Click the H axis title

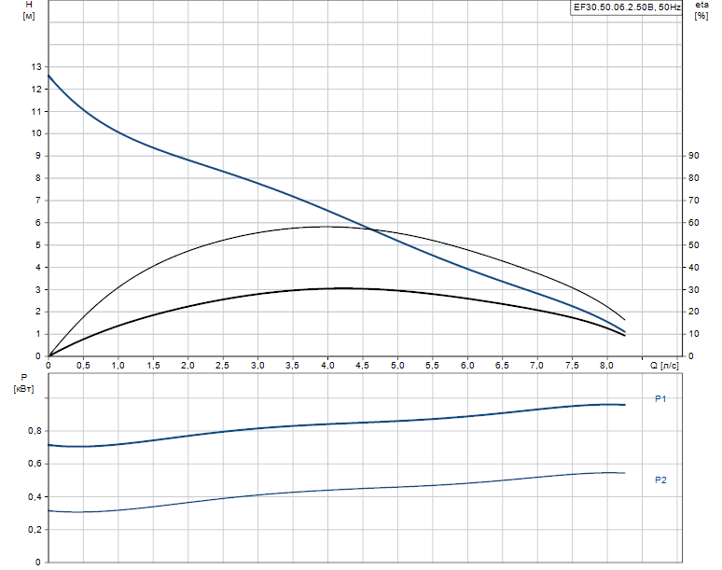pyautogui.click(x=28, y=7)
